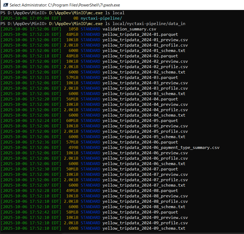Select yellow_tripdata_2024-05_schema.txt entry

(144, 137)
